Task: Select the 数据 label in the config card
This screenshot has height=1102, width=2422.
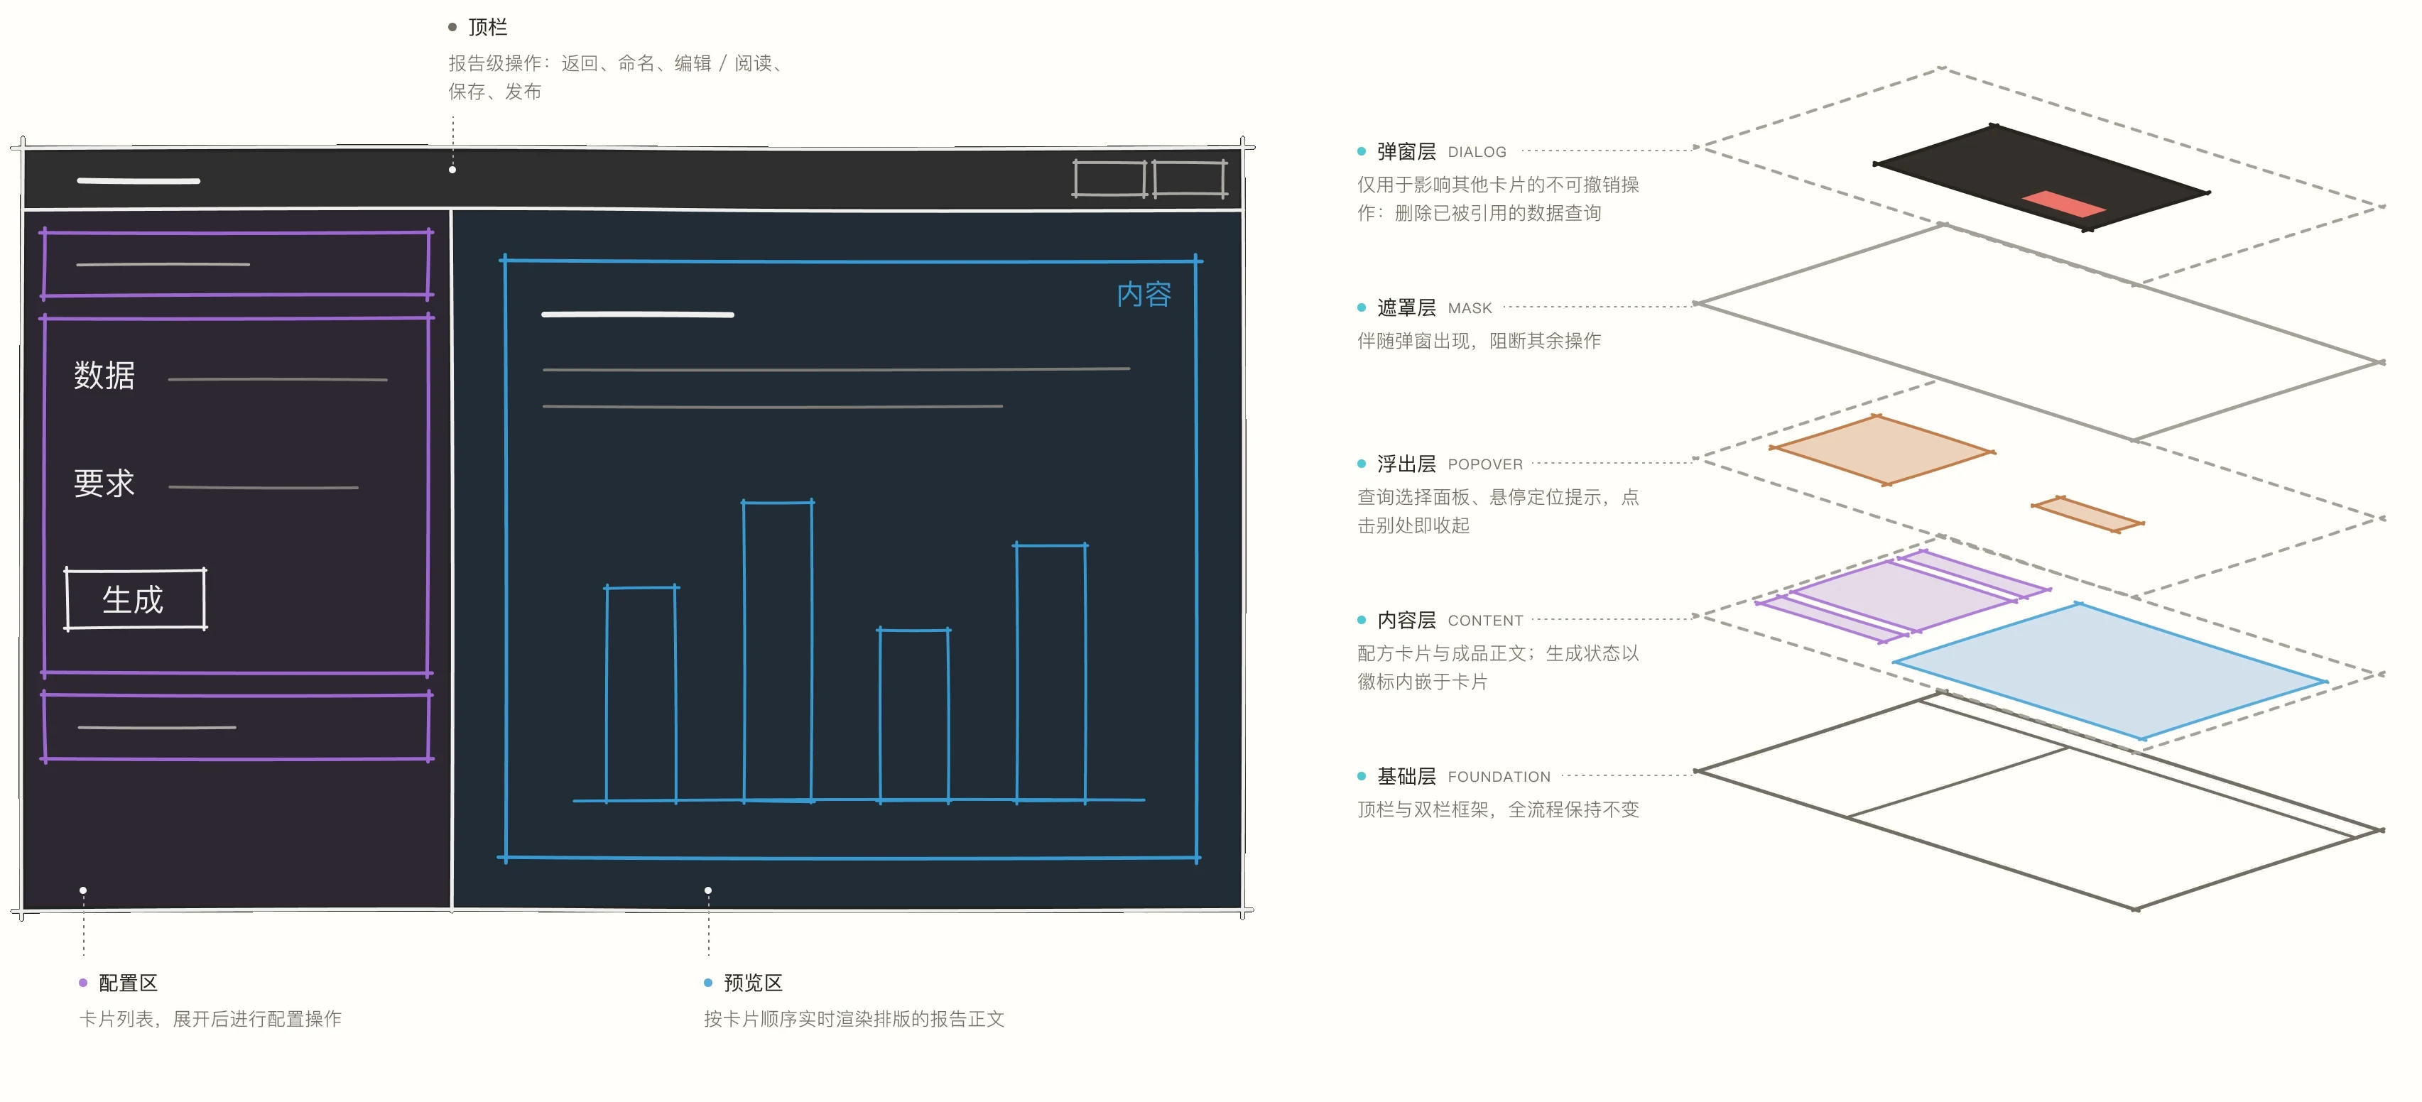Action: pyautogui.click(x=104, y=375)
